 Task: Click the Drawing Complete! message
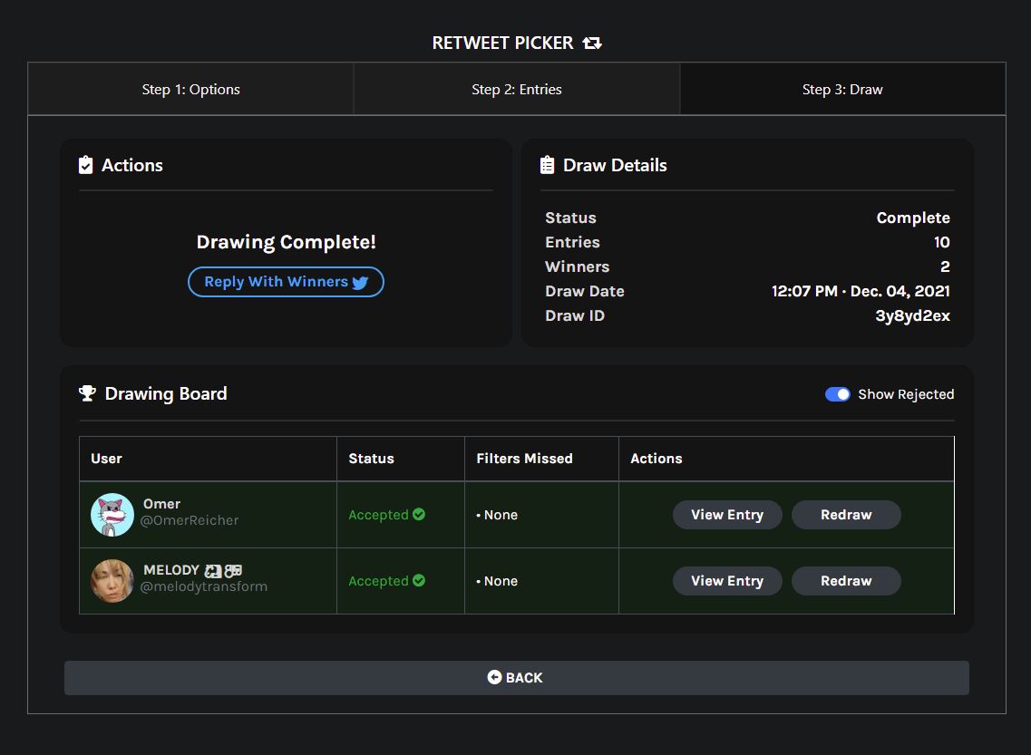click(286, 243)
